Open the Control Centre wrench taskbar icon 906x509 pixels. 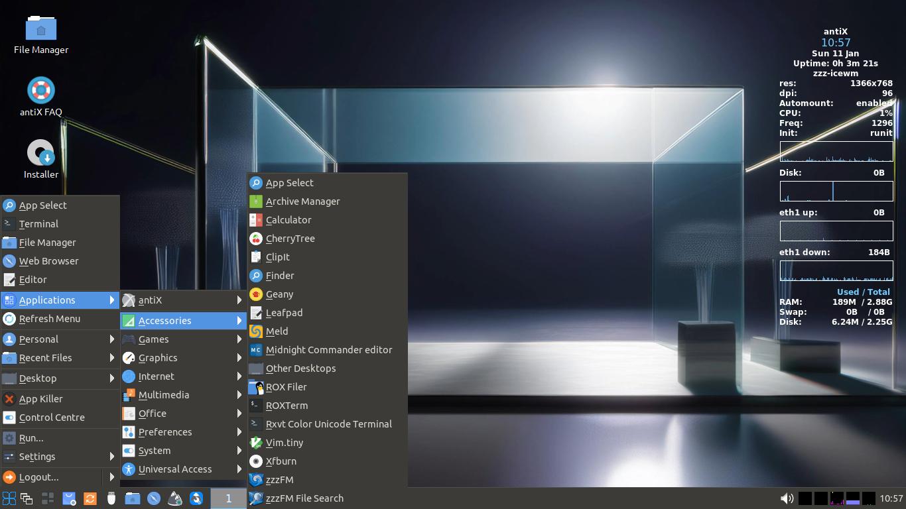coord(196,498)
